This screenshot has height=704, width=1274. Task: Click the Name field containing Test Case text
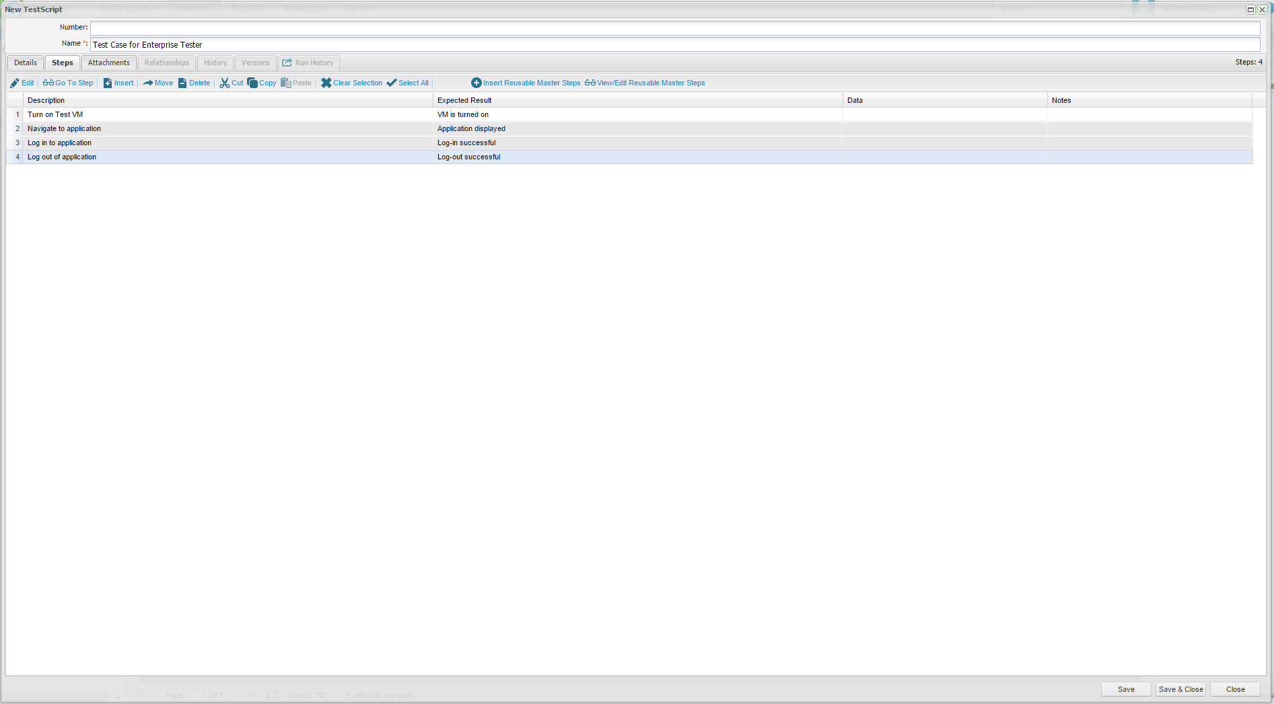coord(674,44)
